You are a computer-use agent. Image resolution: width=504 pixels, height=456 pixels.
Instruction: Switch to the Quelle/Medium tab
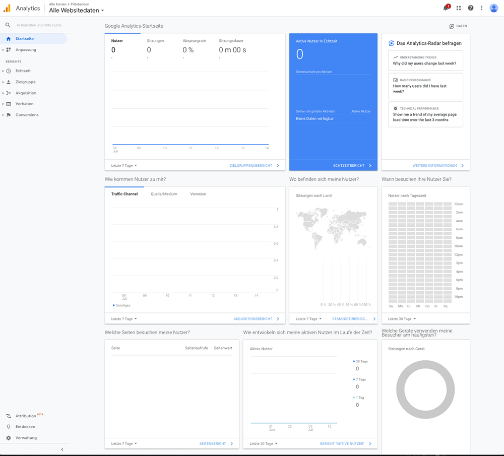pyautogui.click(x=164, y=194)
